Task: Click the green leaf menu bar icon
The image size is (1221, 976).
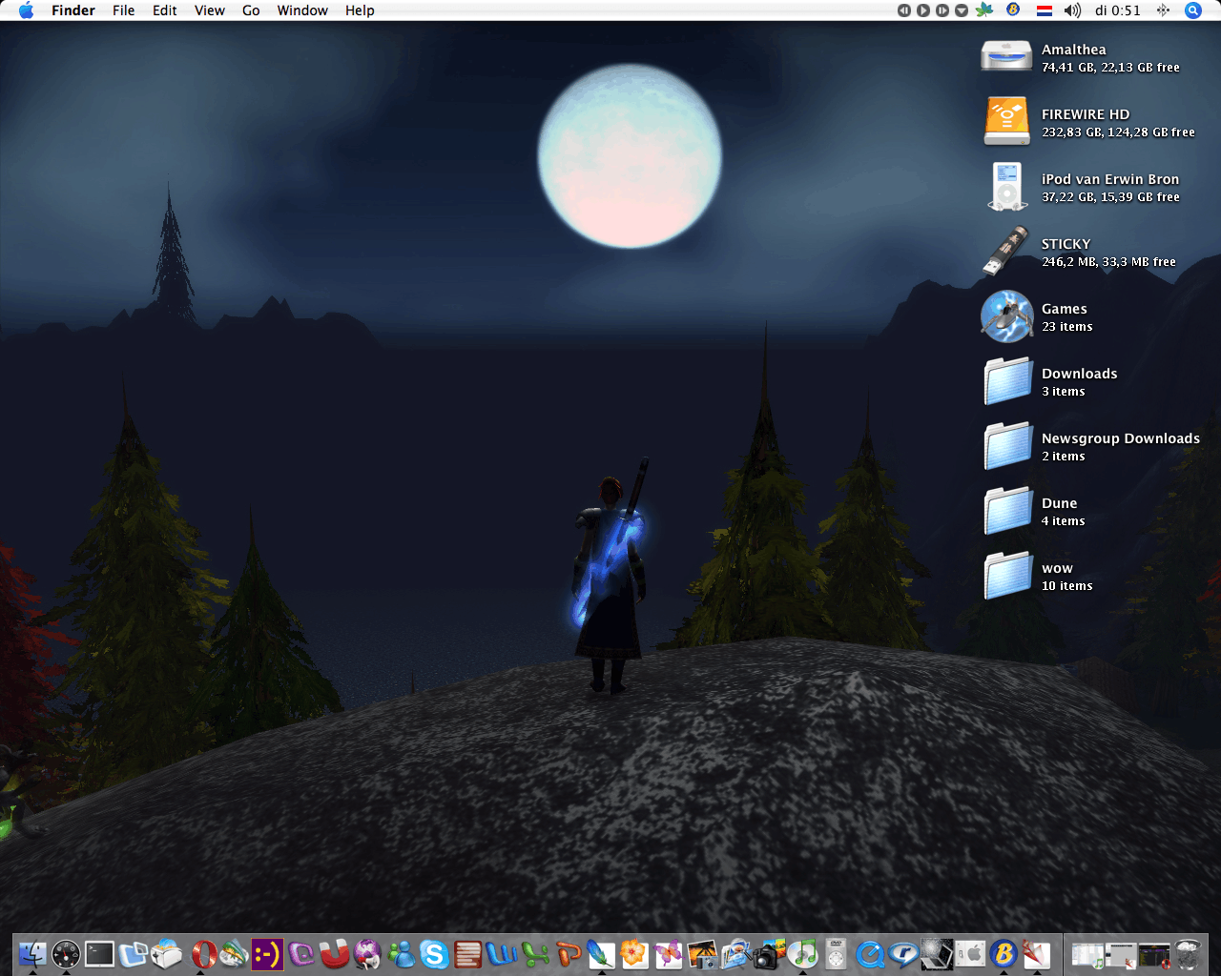Action: point(985,10)
